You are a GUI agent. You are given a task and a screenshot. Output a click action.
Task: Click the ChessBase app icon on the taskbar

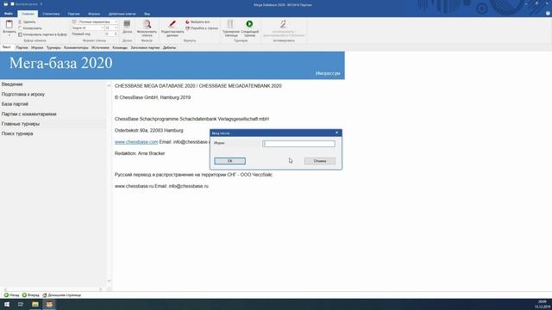tap(49, 304)
